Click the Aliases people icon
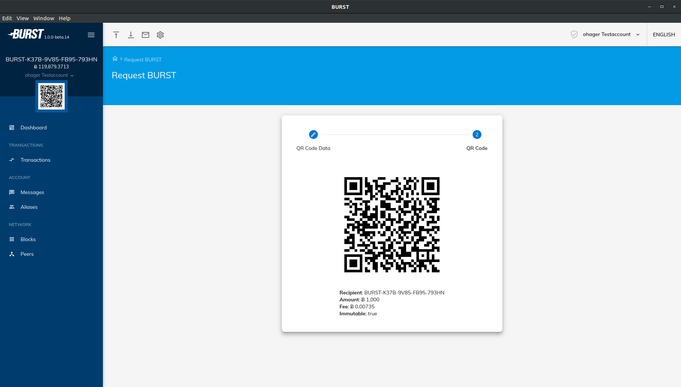The image size is (681, 387). (x=12, y=207)
